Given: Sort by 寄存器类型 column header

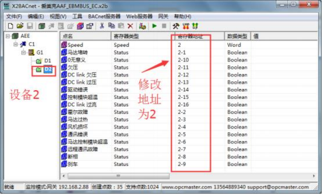Looking at the screenshot, I should pos(143,36).
